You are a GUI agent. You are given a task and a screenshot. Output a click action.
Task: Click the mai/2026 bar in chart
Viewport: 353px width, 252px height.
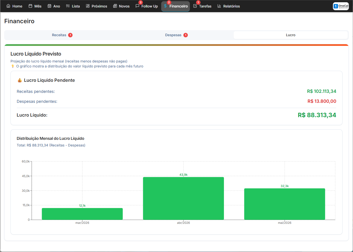click(x=285, y=204)
